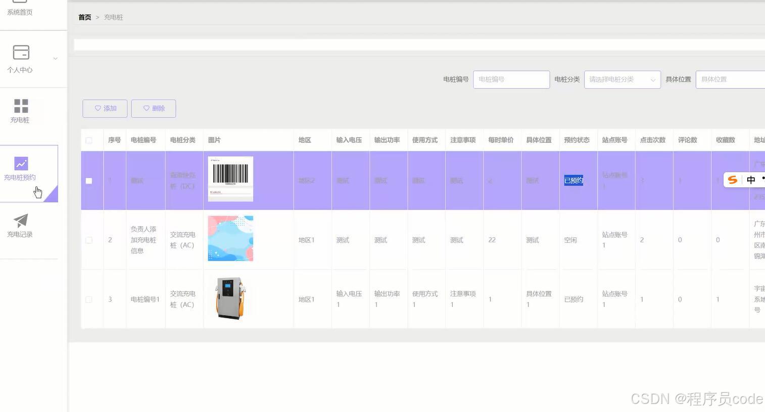Click the 图片 column header
765x412 pixels.
(214, 140)
